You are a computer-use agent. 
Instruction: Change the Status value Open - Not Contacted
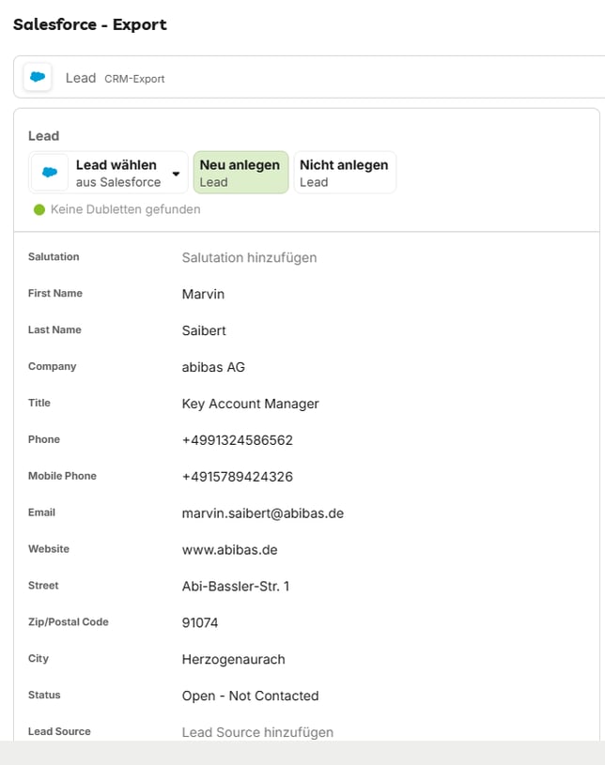(x=250, y=696)
